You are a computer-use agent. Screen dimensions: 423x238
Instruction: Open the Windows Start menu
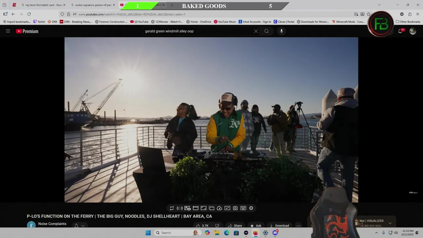(x=148, y=233)
